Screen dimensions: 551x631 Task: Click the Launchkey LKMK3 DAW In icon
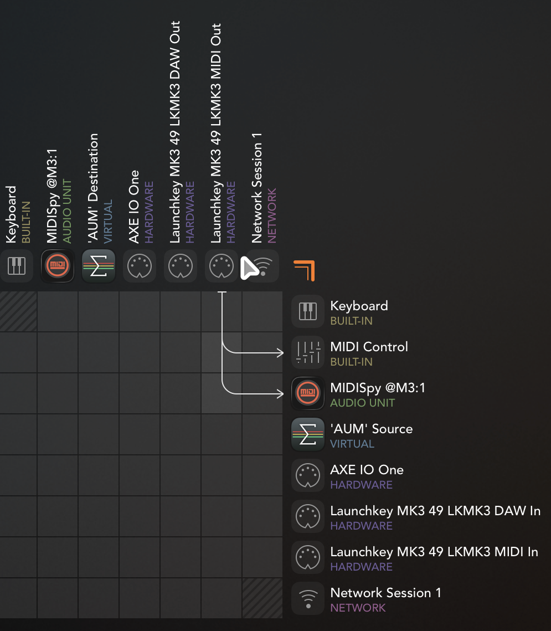[x=308, y=516]
